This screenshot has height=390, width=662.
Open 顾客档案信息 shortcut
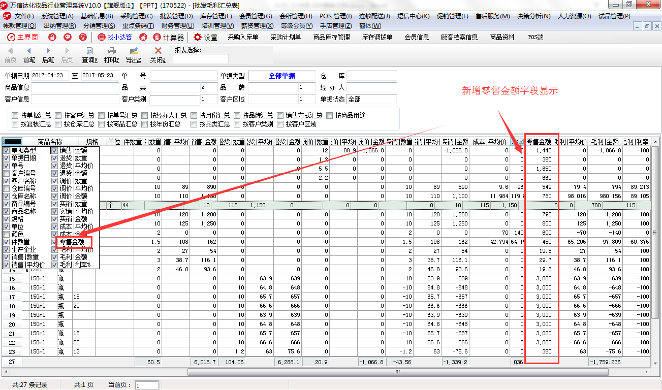click(459, 37)
